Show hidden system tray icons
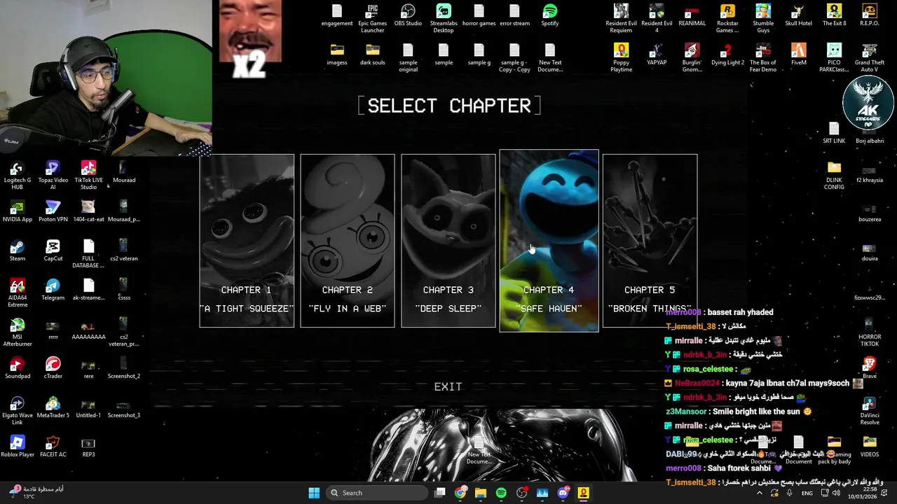The image size is (897, 504). (759, 493)
